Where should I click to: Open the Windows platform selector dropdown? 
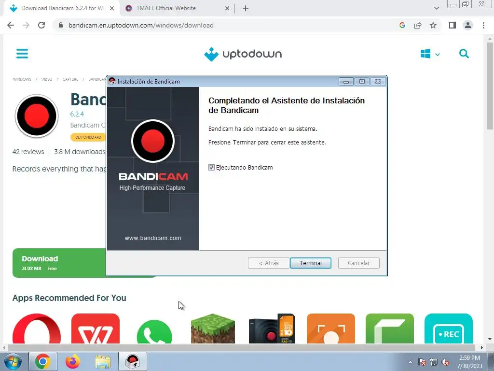pyautogui.click(x=430, y=54)
